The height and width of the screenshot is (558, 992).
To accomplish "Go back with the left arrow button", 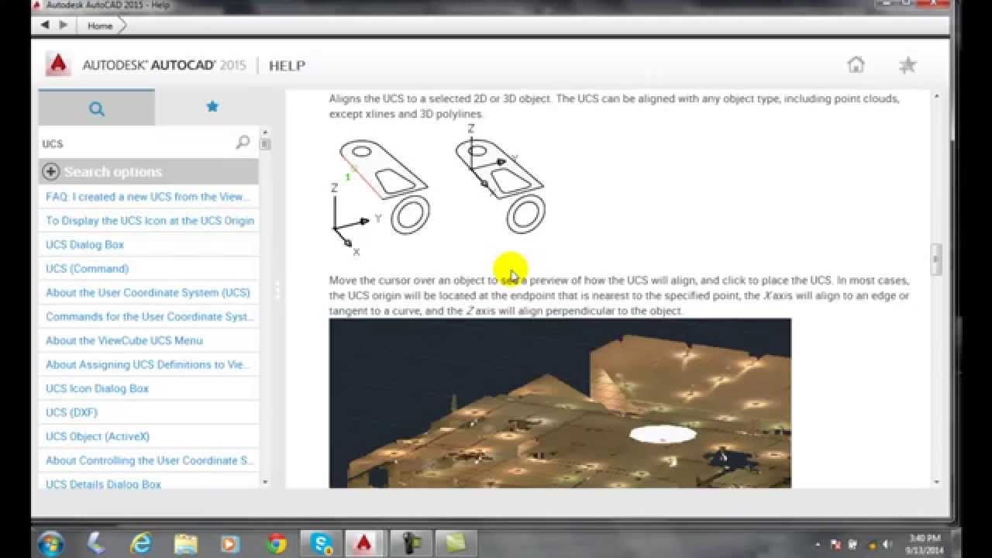I will [x=45, y=26].
